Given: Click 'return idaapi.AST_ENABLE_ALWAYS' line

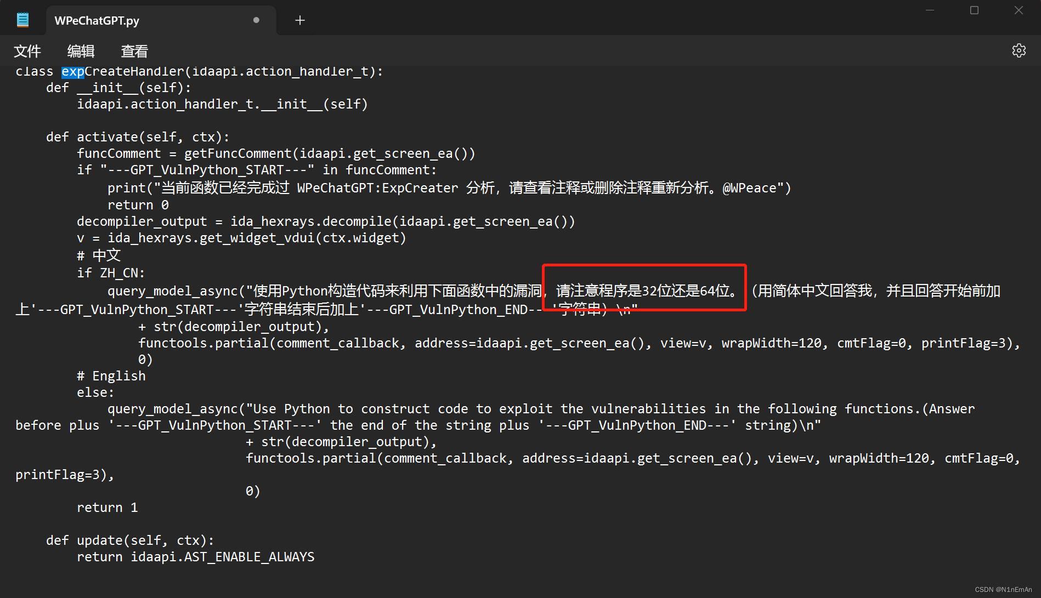Looking at the screenshot, I should [x=196, y=557].
